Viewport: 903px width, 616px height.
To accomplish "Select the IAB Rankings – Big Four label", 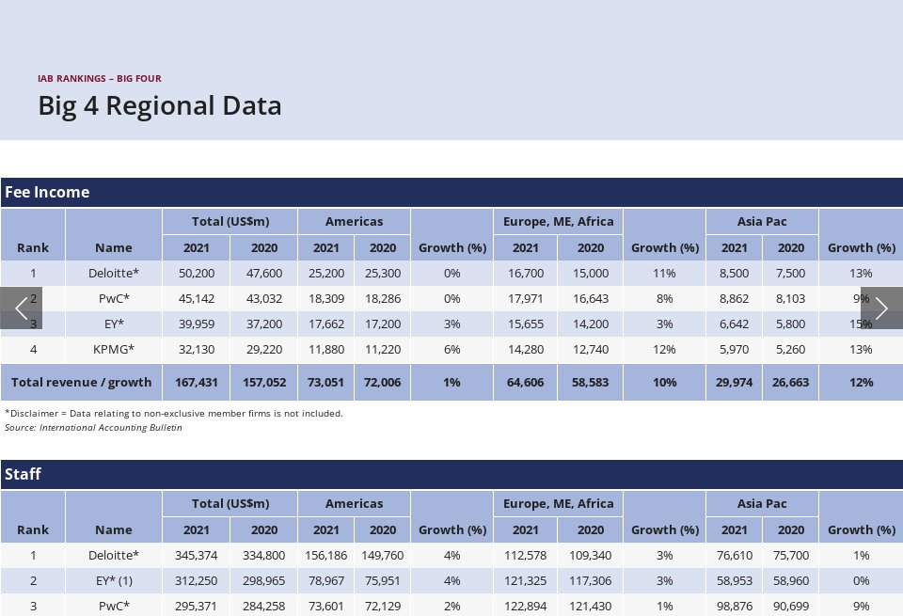I will click(x=99, y=78).
